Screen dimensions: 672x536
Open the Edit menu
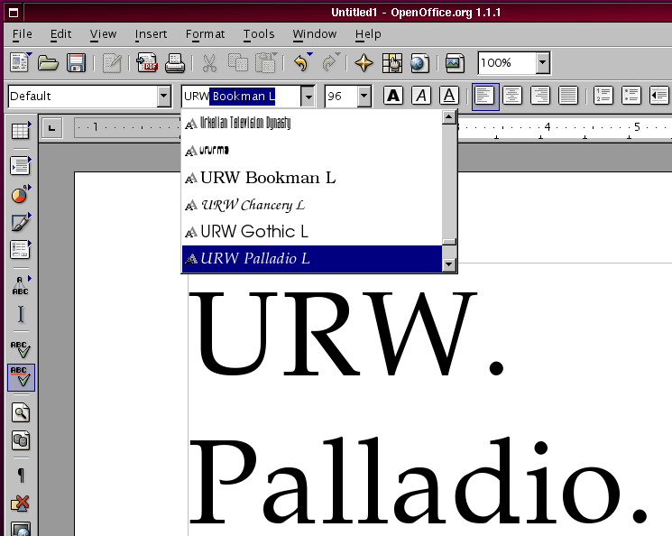coord(60,34)
